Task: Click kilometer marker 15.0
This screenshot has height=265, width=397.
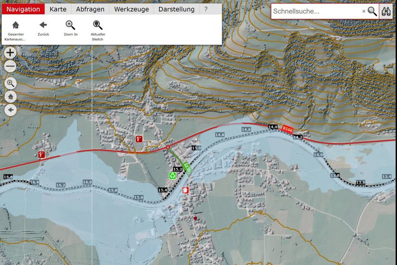Action: tap(196, 148)
